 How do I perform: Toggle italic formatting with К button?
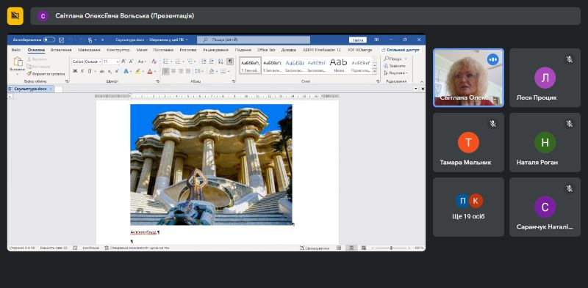point(82,71)
